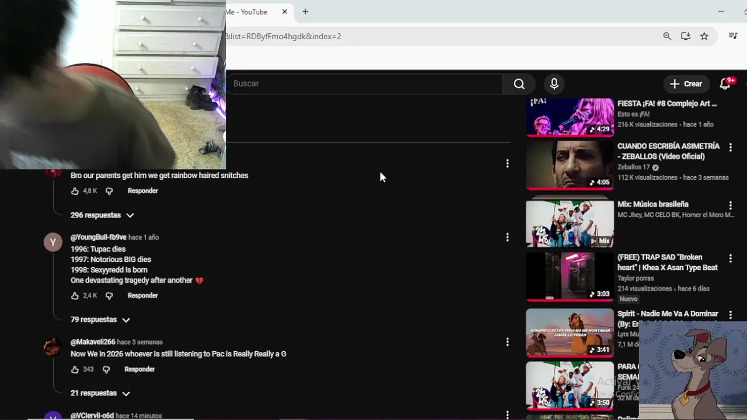The image size is (747, 420).
Task: Open a new browser tab
Action: point(305,12)
